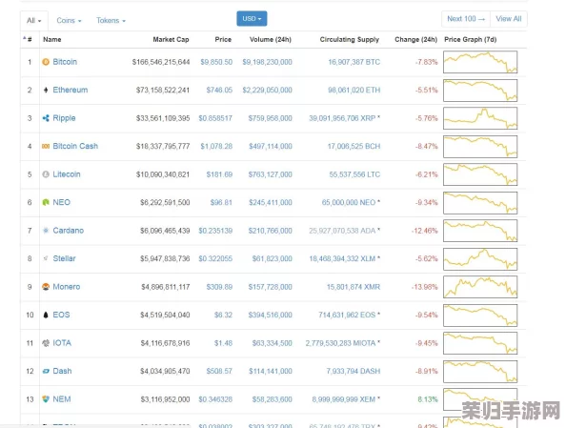Click the View All button
Screen dimensions: 566x428
pyautogui.click(x=508, y=19)
